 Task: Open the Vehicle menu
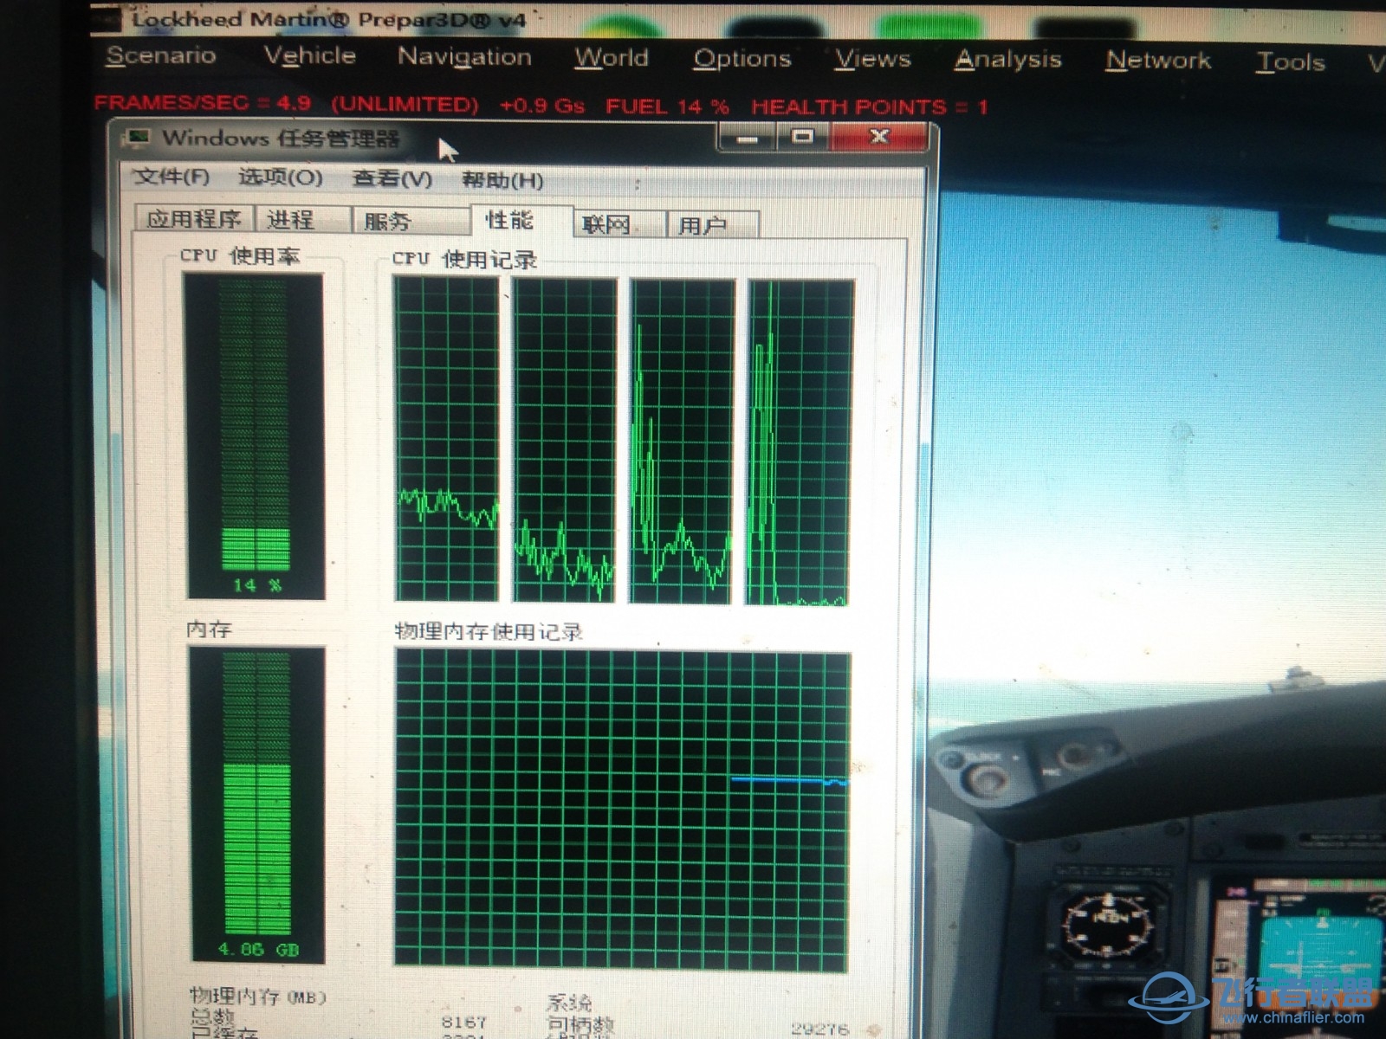[309, 56]
